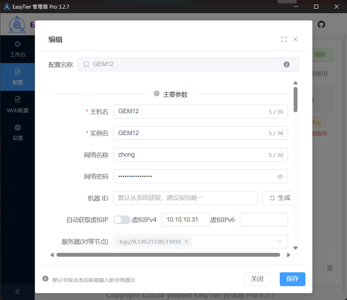The height and width of the screenshot is (300, 347).
Task: Show the hidden network password
Action: point(280,176)
